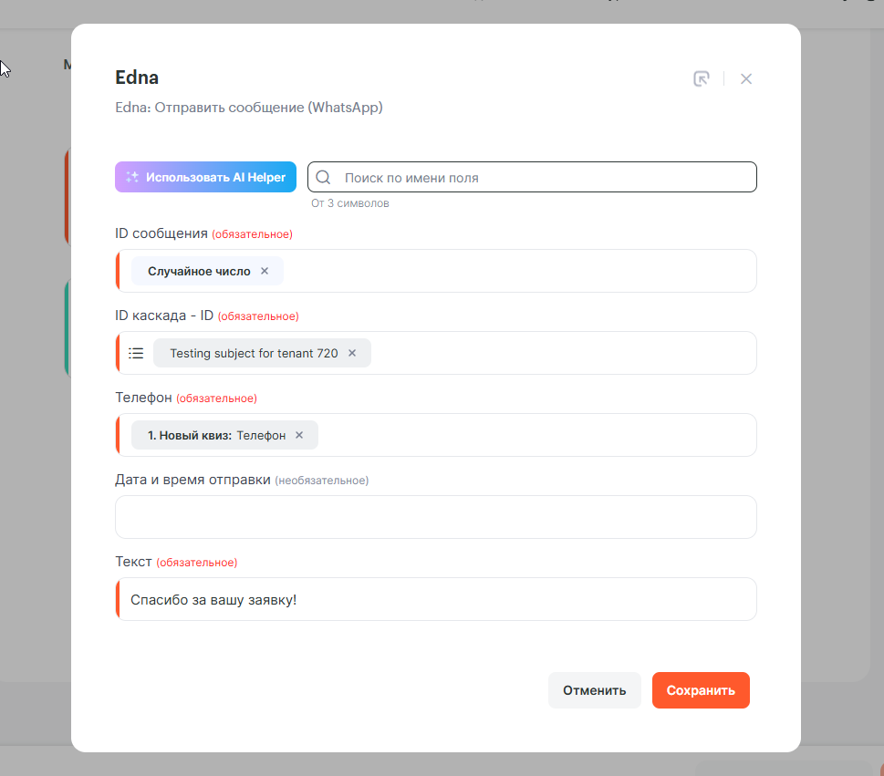Remove the Testing subject for tenant 720 tag
Viewport: 884px width, 776px height.
tap(352, 353)
